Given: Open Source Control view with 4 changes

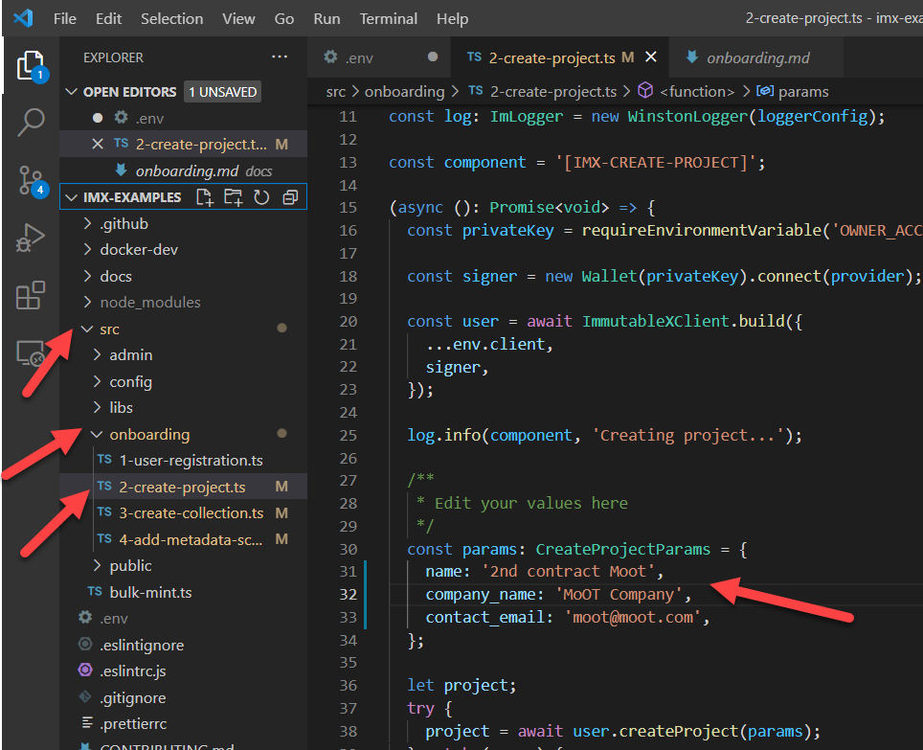Looking at the screenshot, I should (30, 180).
